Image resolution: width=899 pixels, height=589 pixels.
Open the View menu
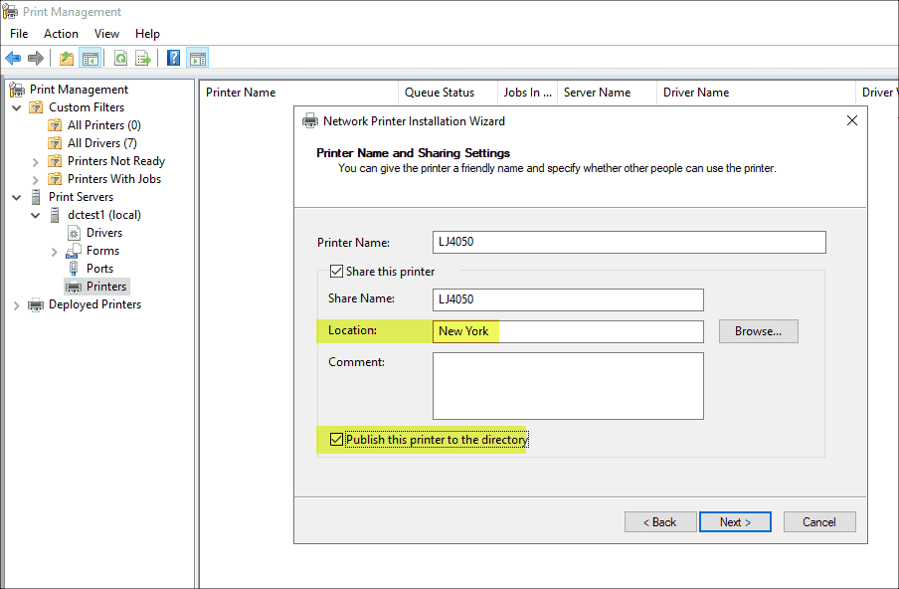[106, 34]
